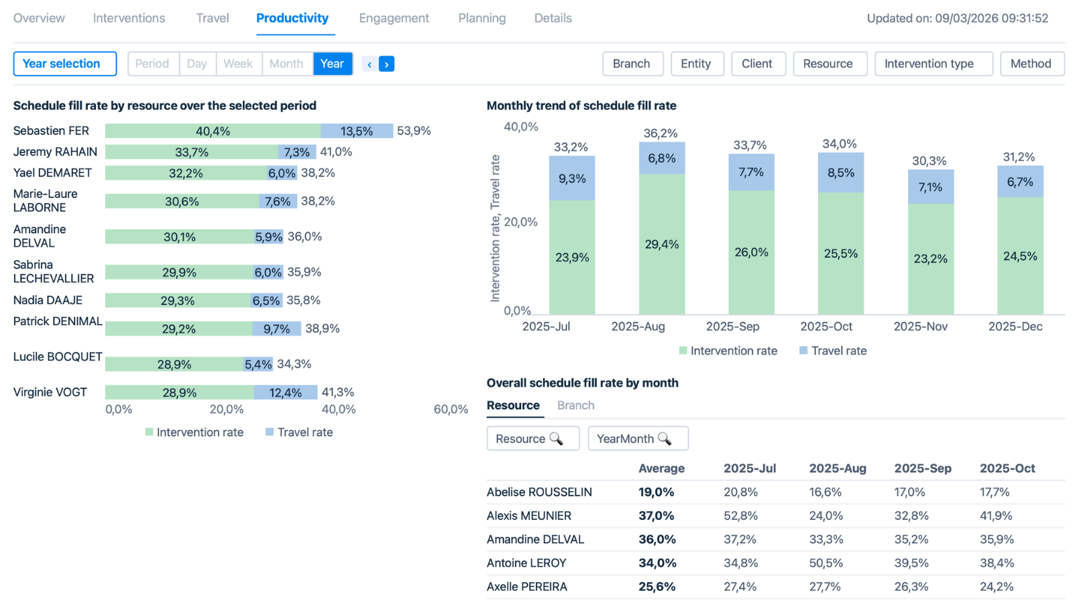The height and width of the screenshot is (603, 1073).
Task: Click the Resource search field in table
Action: [x=532, y=438]
